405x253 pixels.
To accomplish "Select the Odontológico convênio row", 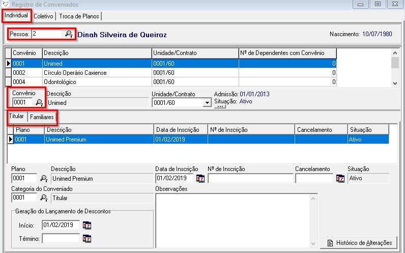I will (76, 81).
